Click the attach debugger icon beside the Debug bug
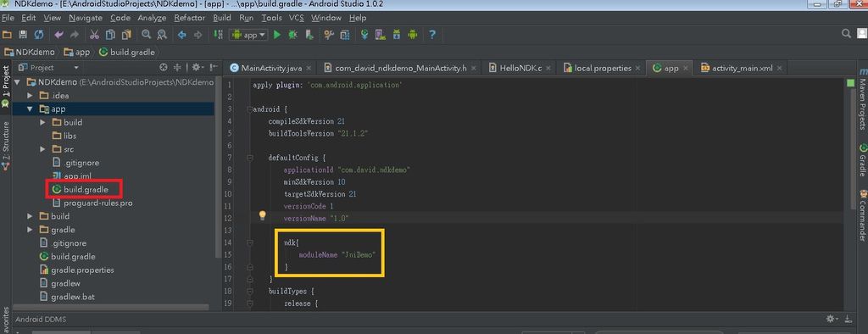Screen dimensions: 868x334 pyautogui.click(x=309, y=35)
